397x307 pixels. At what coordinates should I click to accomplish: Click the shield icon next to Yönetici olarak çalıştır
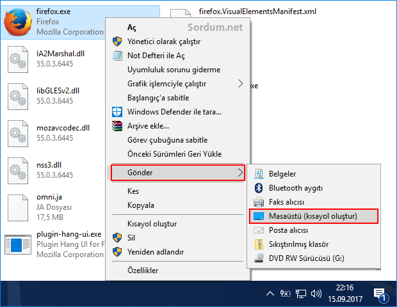(x=117, y=41)
